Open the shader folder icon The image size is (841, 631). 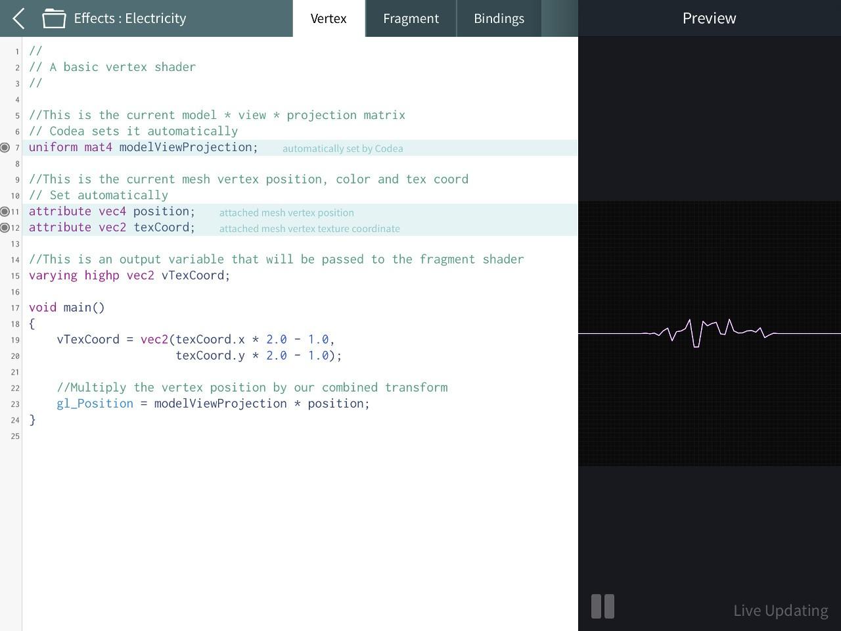click(54, 18)
